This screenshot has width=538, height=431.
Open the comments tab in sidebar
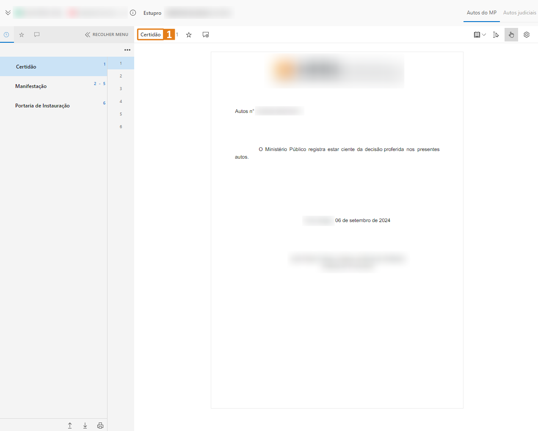(x=37, y=35)
